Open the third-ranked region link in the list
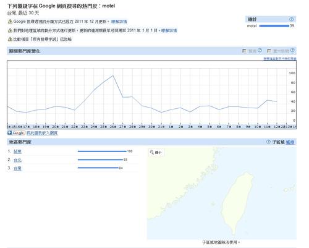Screen dimensions: 309x248 pyautogui.click(x=17, y=168)
